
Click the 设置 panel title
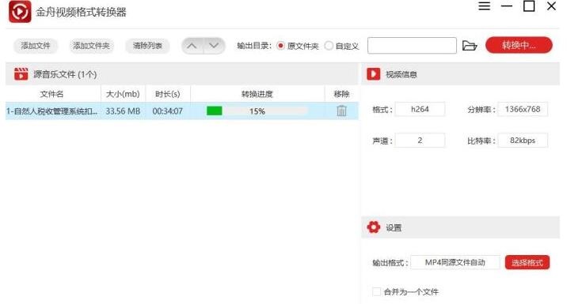click(394, 227)
